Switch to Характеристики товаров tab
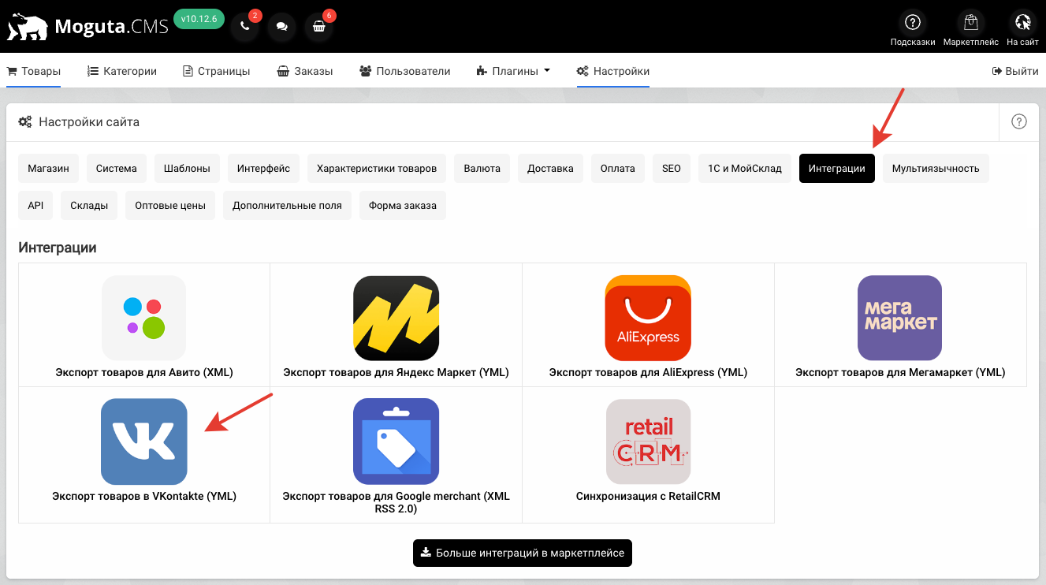The width and height of the screenshot is (1046, 585). pyautogui.click(x=377, y=168)
